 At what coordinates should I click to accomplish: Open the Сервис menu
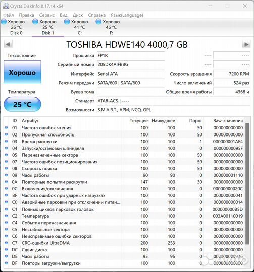[x=47, y=15]
